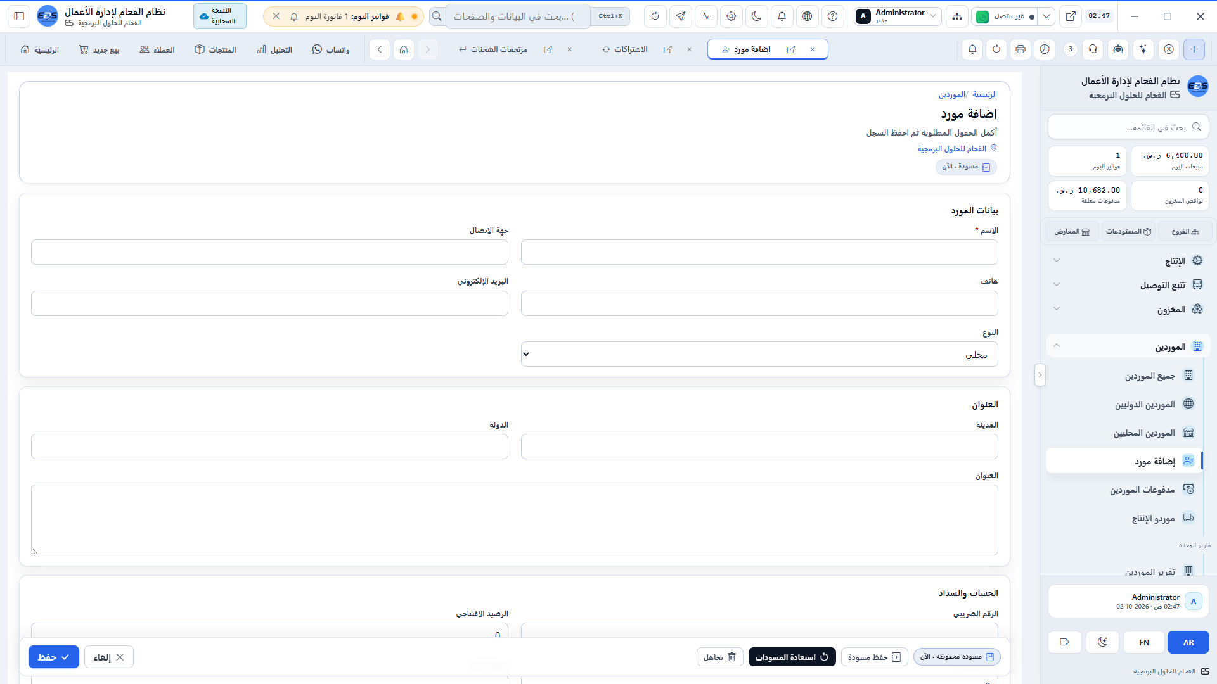This screenshot has height=684, width=1217.
Task: Collapse the الموردين sidebar section
Action: pyautogui.click(x=1128, y=346)
